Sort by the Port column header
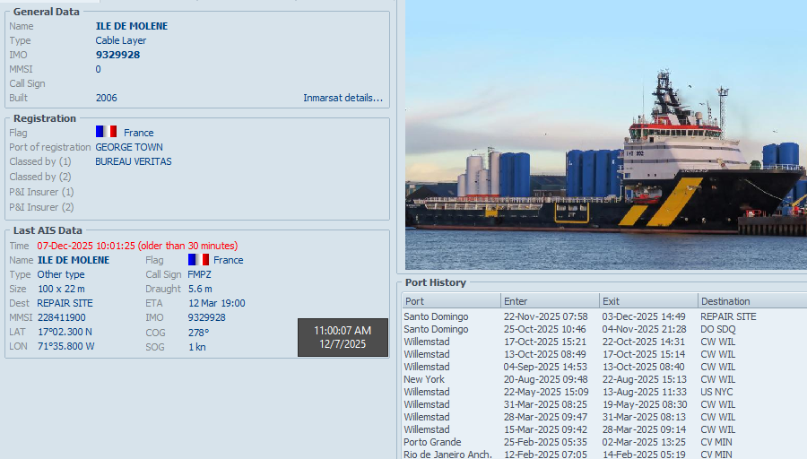 [x=451, y=301]
